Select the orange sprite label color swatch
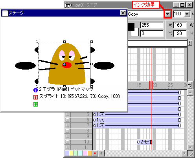The width and height of the screenshot is (195, 158). coord(90,153)
